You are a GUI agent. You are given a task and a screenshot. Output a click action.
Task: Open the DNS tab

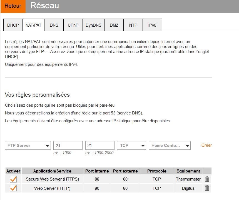pos(54,25)
